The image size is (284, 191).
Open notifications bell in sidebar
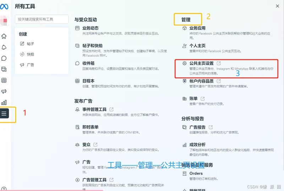coord(4,47)
